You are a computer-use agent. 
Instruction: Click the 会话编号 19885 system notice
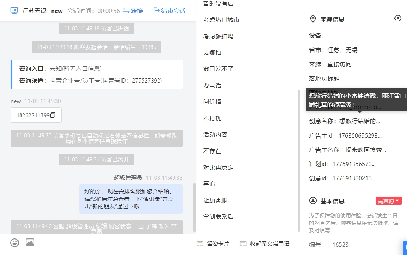click(x=97, y=47)
